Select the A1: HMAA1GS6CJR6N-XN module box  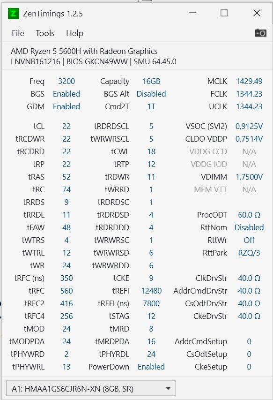point(91,389)
